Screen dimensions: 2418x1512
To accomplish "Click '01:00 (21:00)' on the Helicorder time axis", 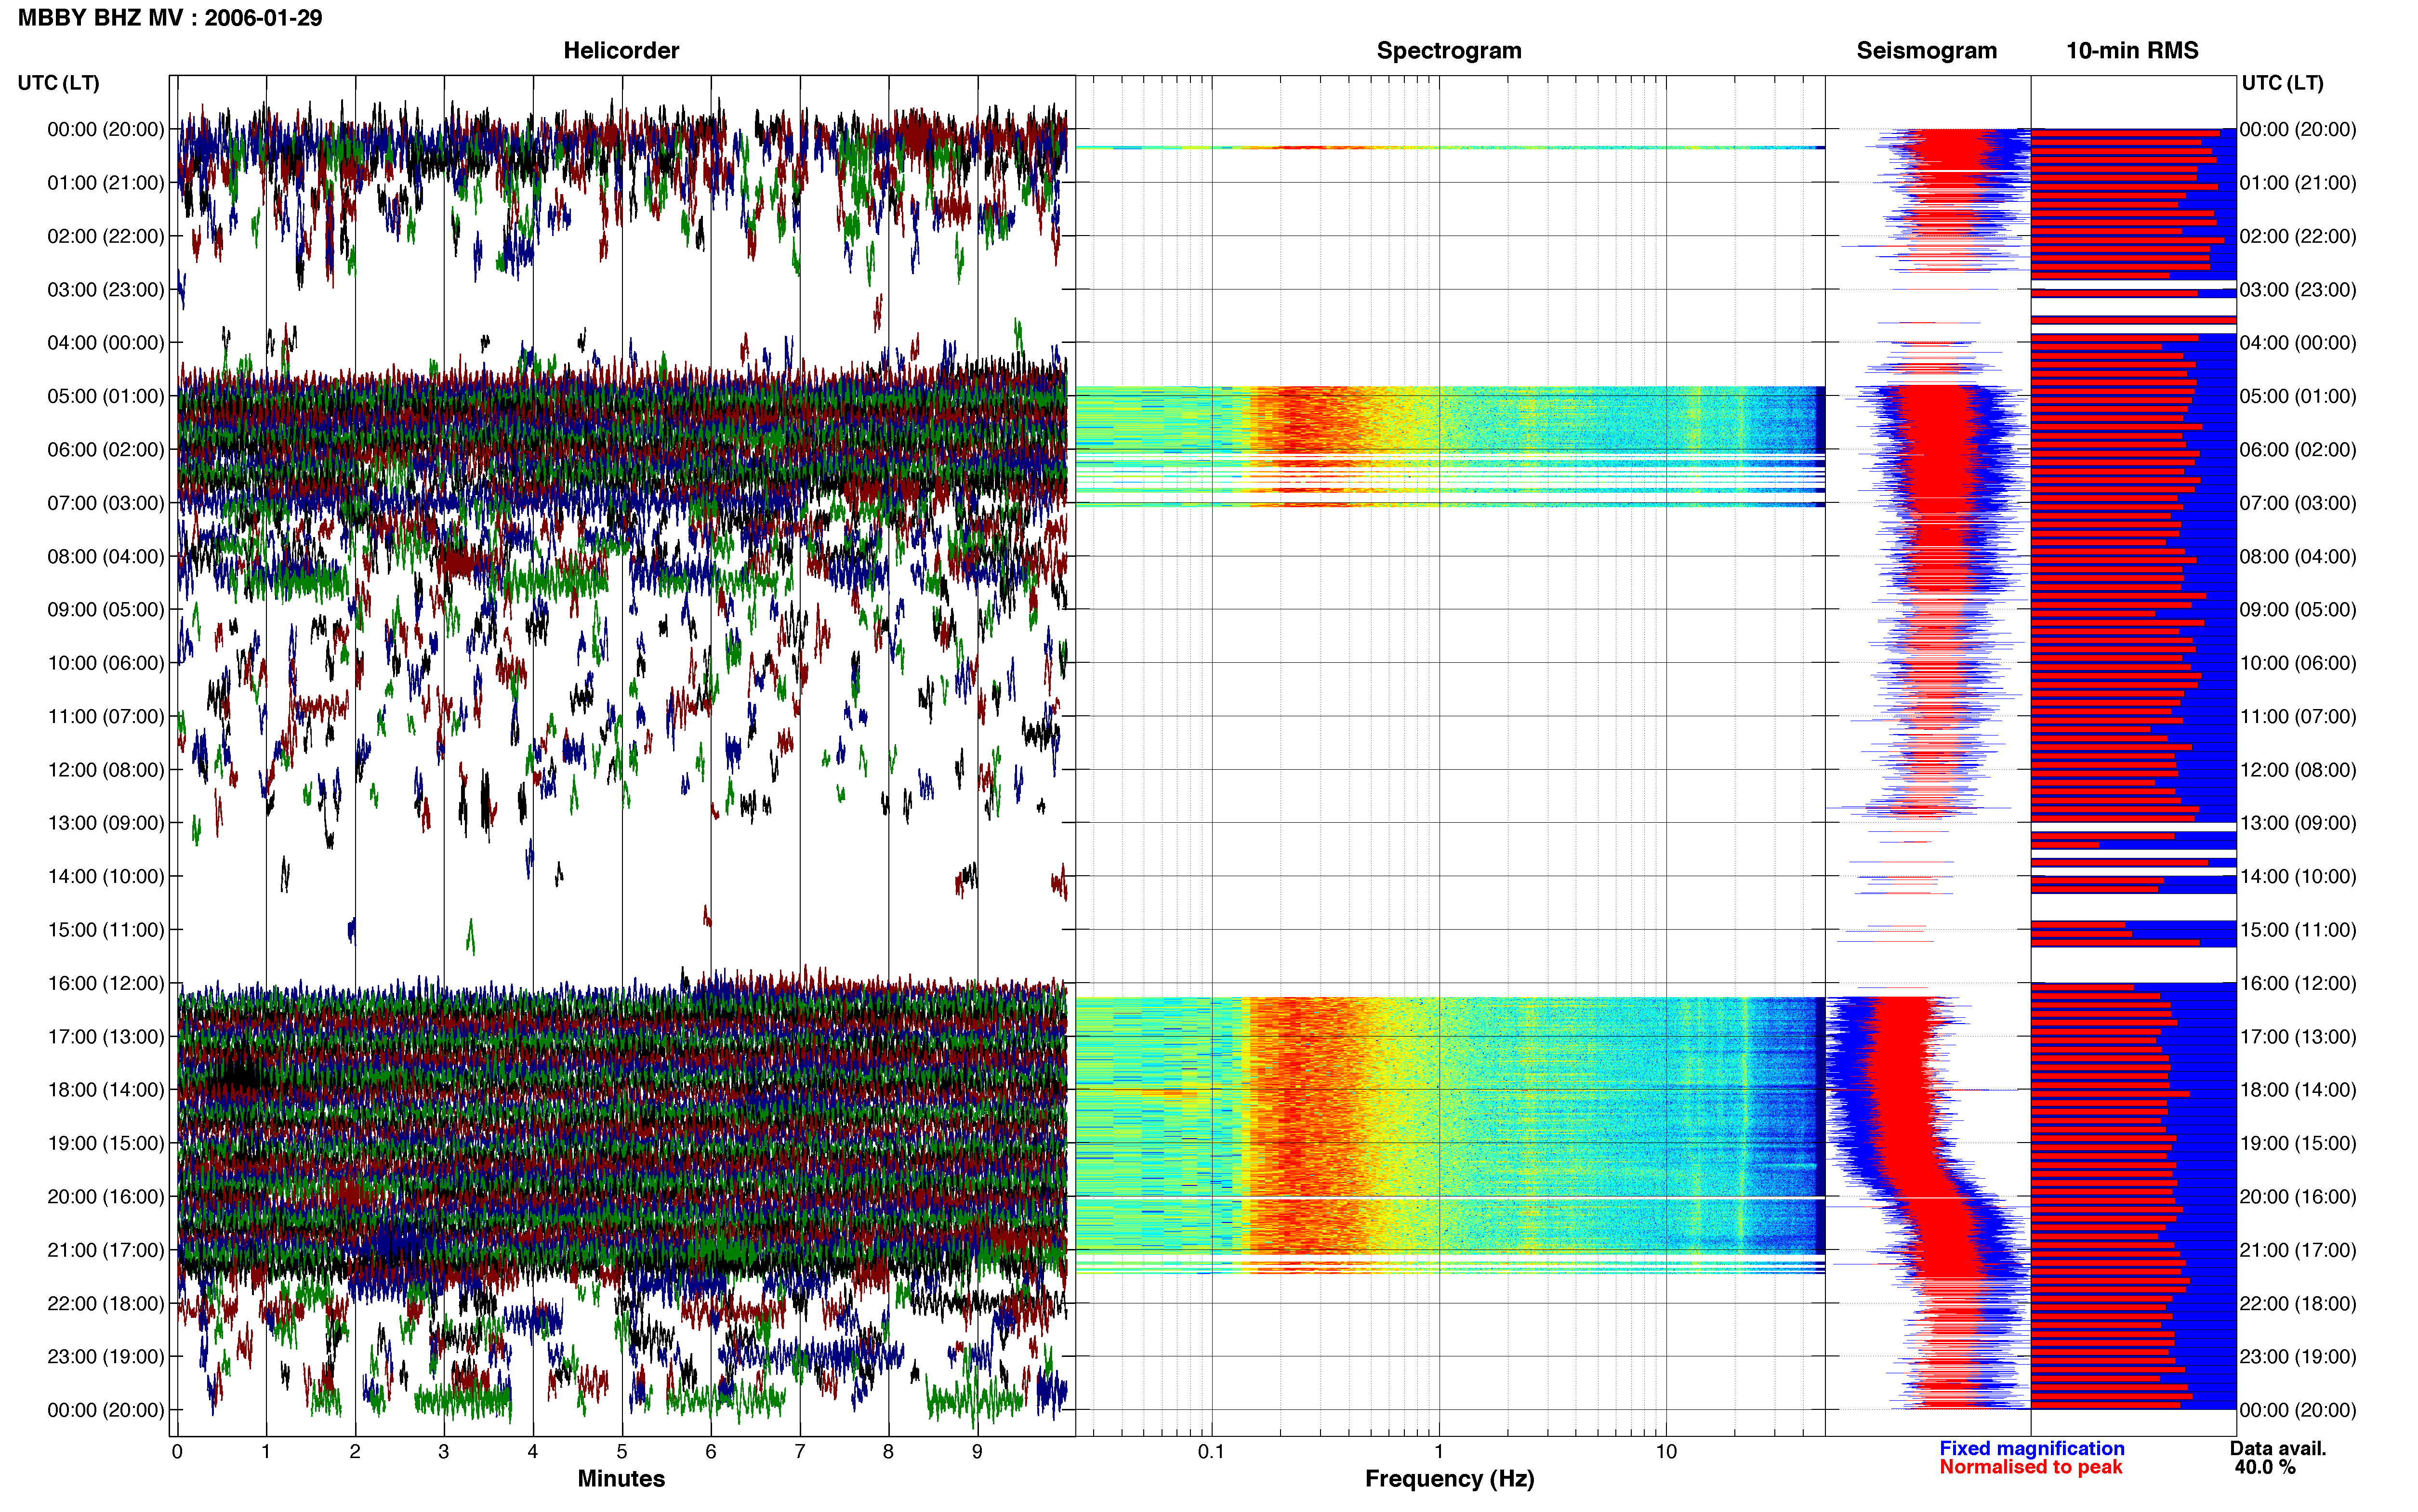I will (x=106, y=183).
